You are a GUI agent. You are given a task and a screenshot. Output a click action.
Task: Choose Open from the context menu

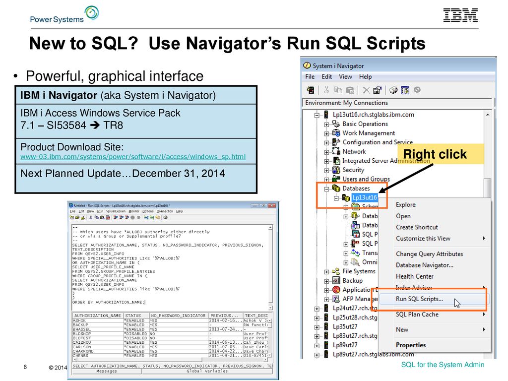[434, 216]
